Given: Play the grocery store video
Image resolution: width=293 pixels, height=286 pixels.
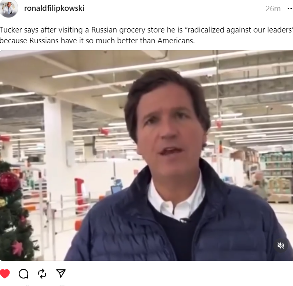Looking at the screenshot, I should point(146,155).
